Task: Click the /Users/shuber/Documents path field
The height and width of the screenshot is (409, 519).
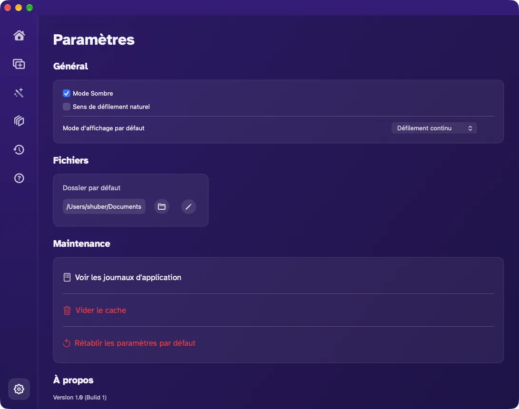Action: pos(104,206)
